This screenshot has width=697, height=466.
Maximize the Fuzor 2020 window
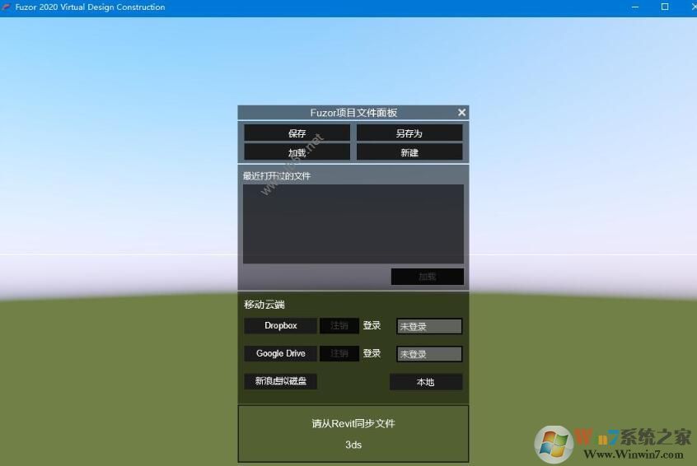pos(665,7)
